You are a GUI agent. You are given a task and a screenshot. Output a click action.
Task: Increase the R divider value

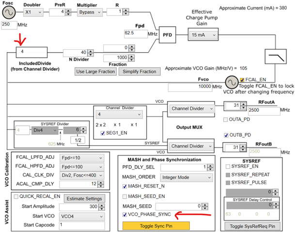pos(126,10)
